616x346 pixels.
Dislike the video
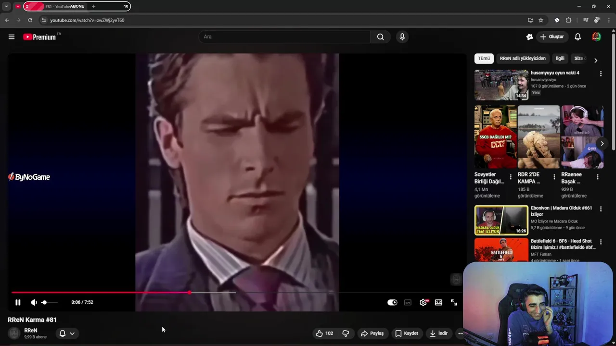[346, 333]
